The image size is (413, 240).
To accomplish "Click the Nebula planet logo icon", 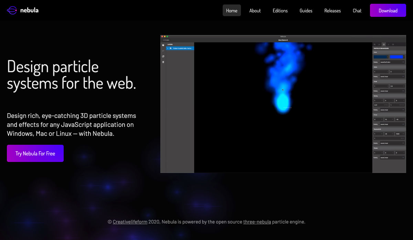I will (x=12, y=11).
